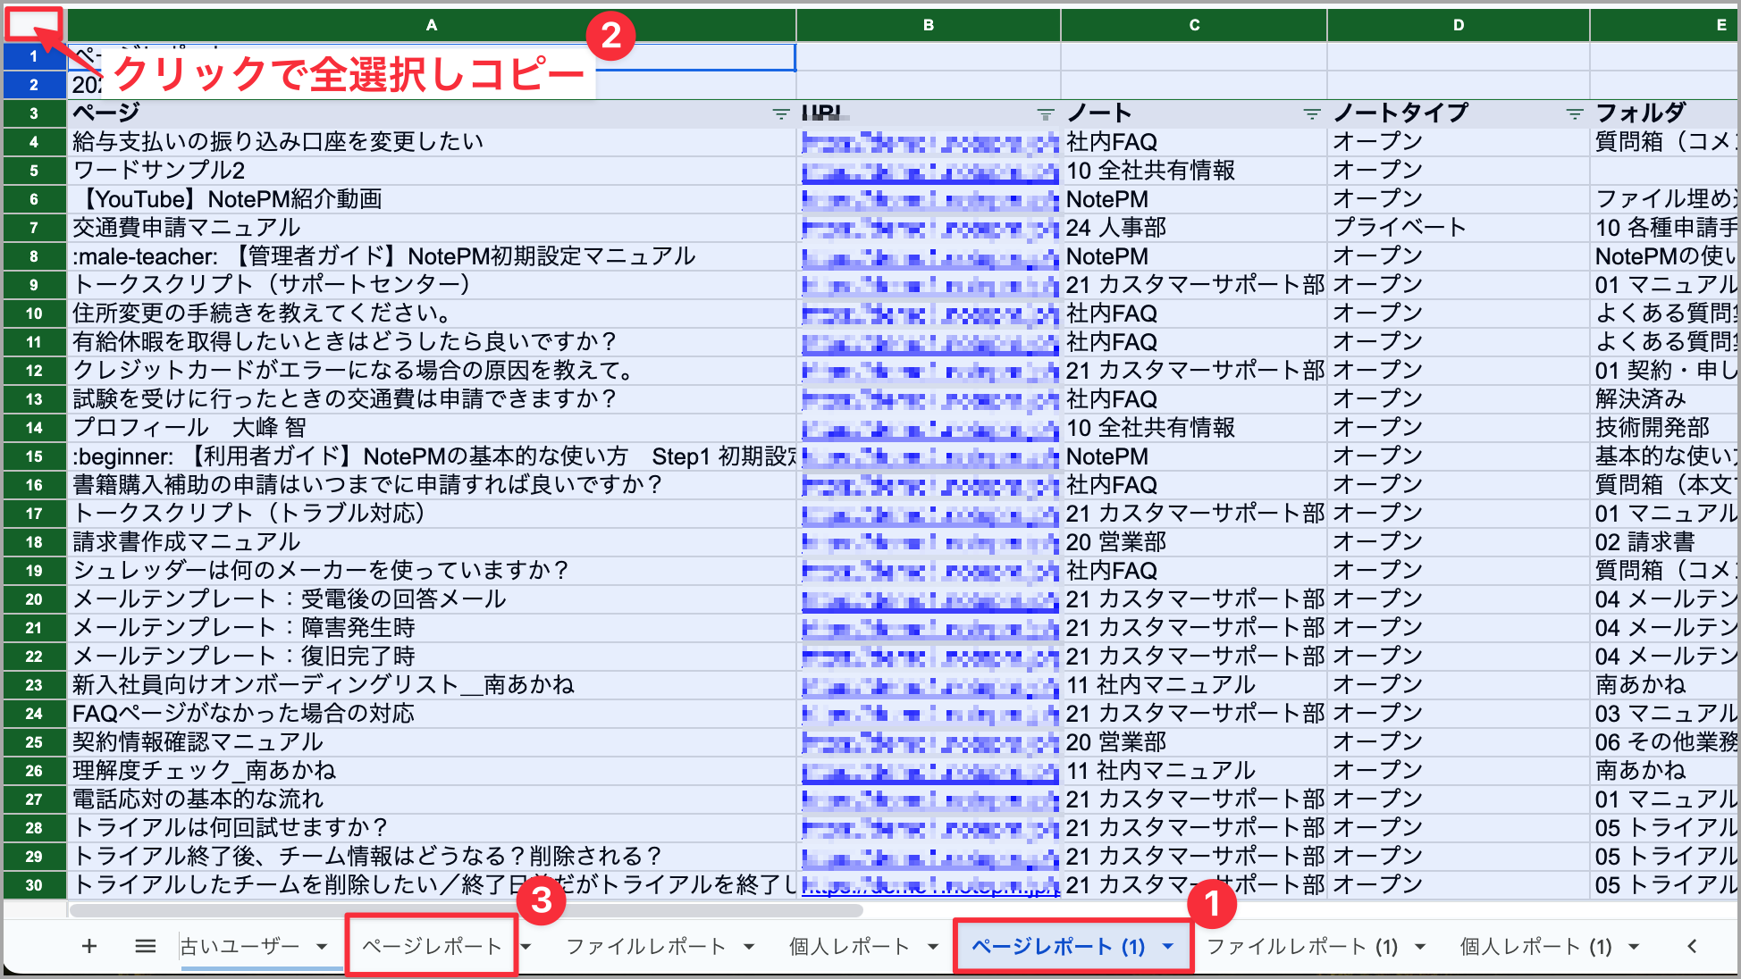Select cell 契約情報確認マニュアル
The height and width of the screenshot is (979, 1741).
point(432,742)
